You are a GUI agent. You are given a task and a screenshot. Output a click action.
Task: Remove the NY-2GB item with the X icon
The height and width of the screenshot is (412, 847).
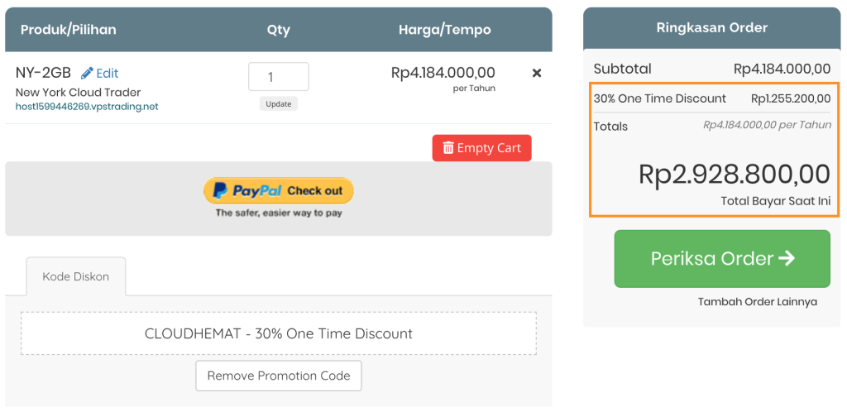pyautogui.click(x=537, y=73)
